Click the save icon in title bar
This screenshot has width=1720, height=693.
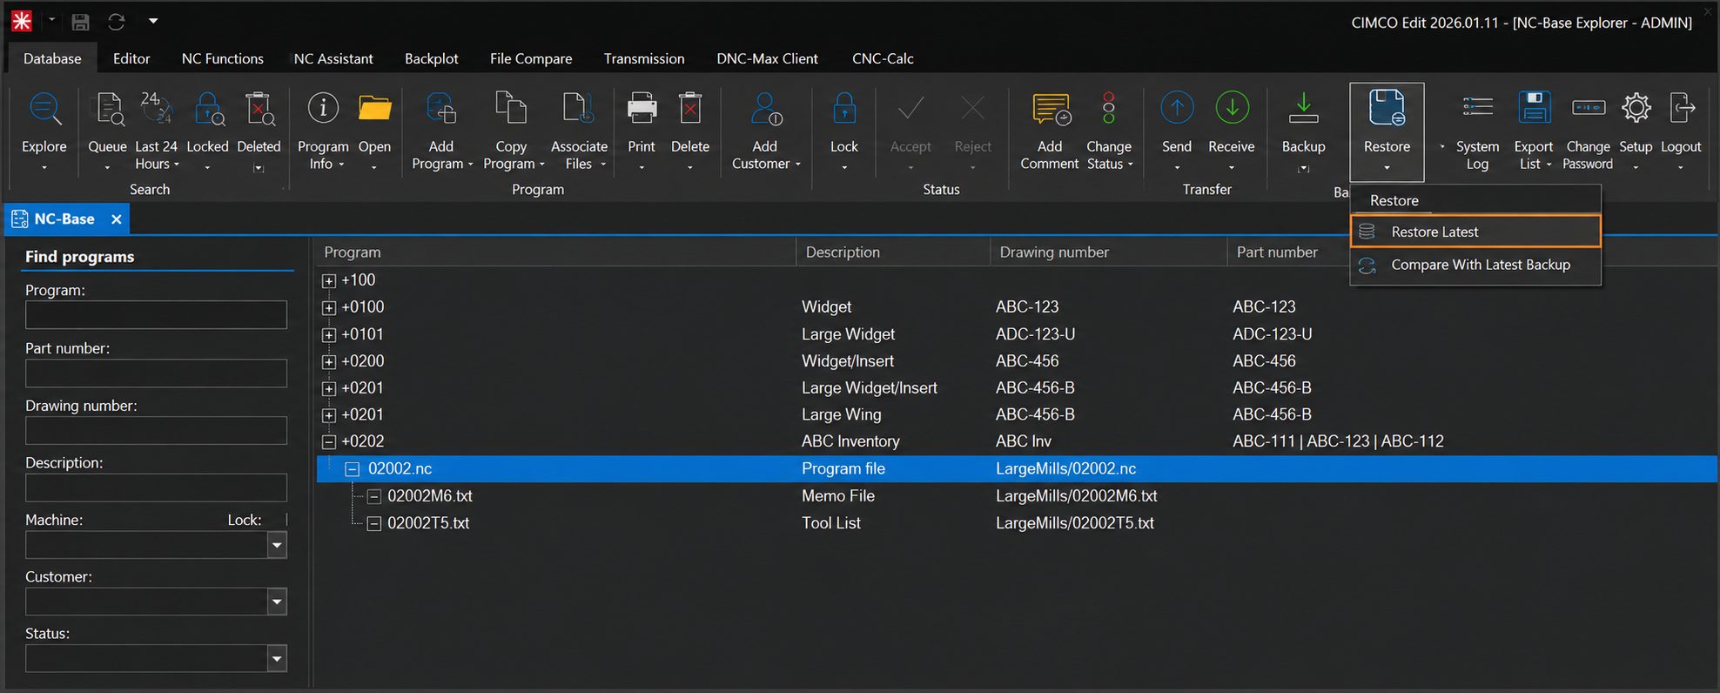(80, 22)
